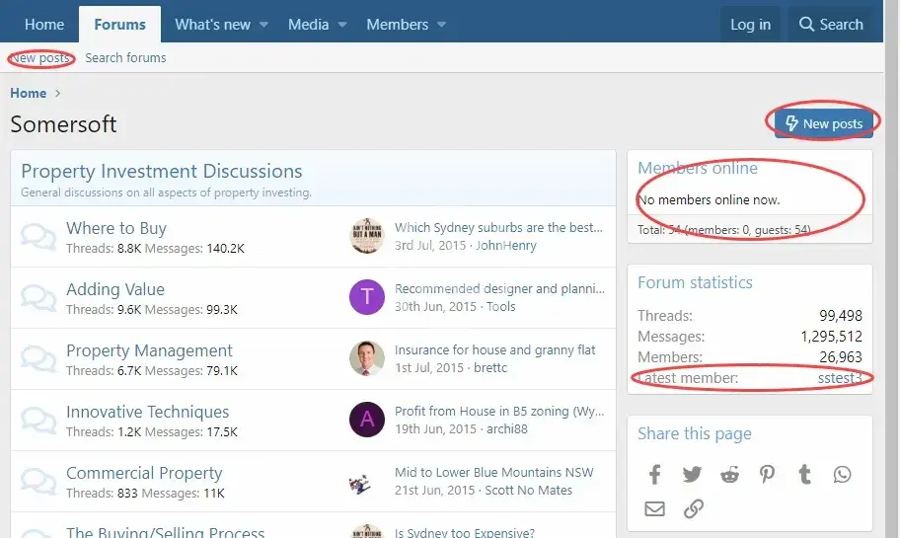Image resolution: width=900 pixels, height=538 pixels.
Task: Open the Search button in navbar
Action: (x=831, y=25)
